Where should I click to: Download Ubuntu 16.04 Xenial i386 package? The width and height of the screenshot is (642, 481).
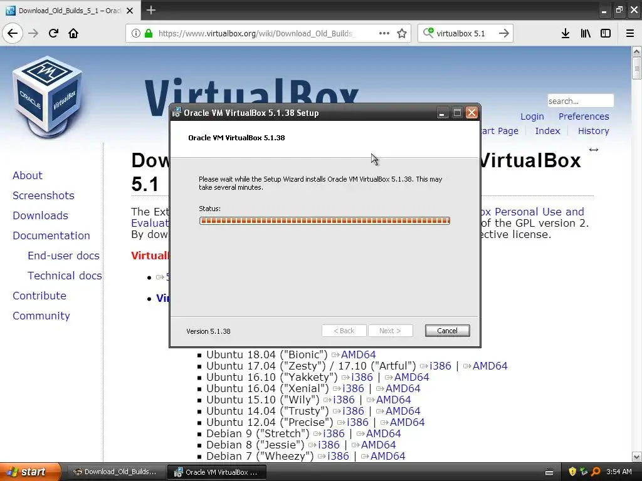[x=353, y=388]
